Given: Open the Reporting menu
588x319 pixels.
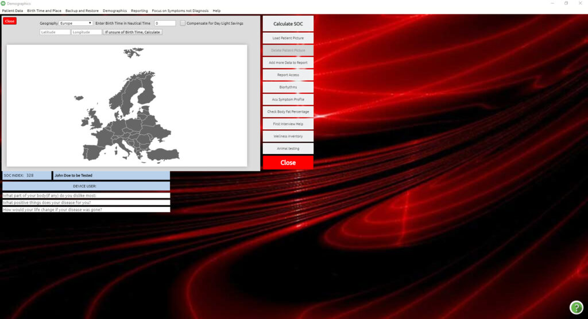Looking at the screenshot, I should pyautogui.click(x=139, y=10).
